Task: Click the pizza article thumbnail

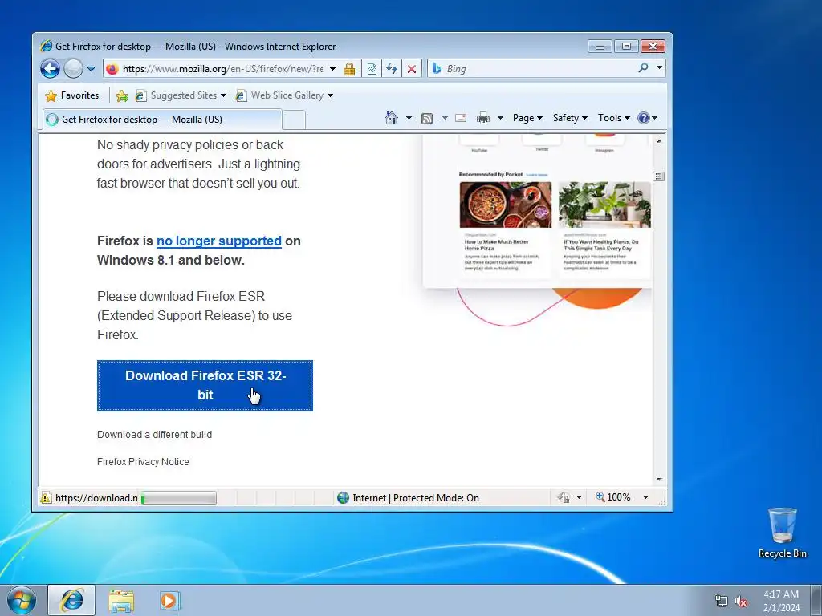Action: click(506, 205)
